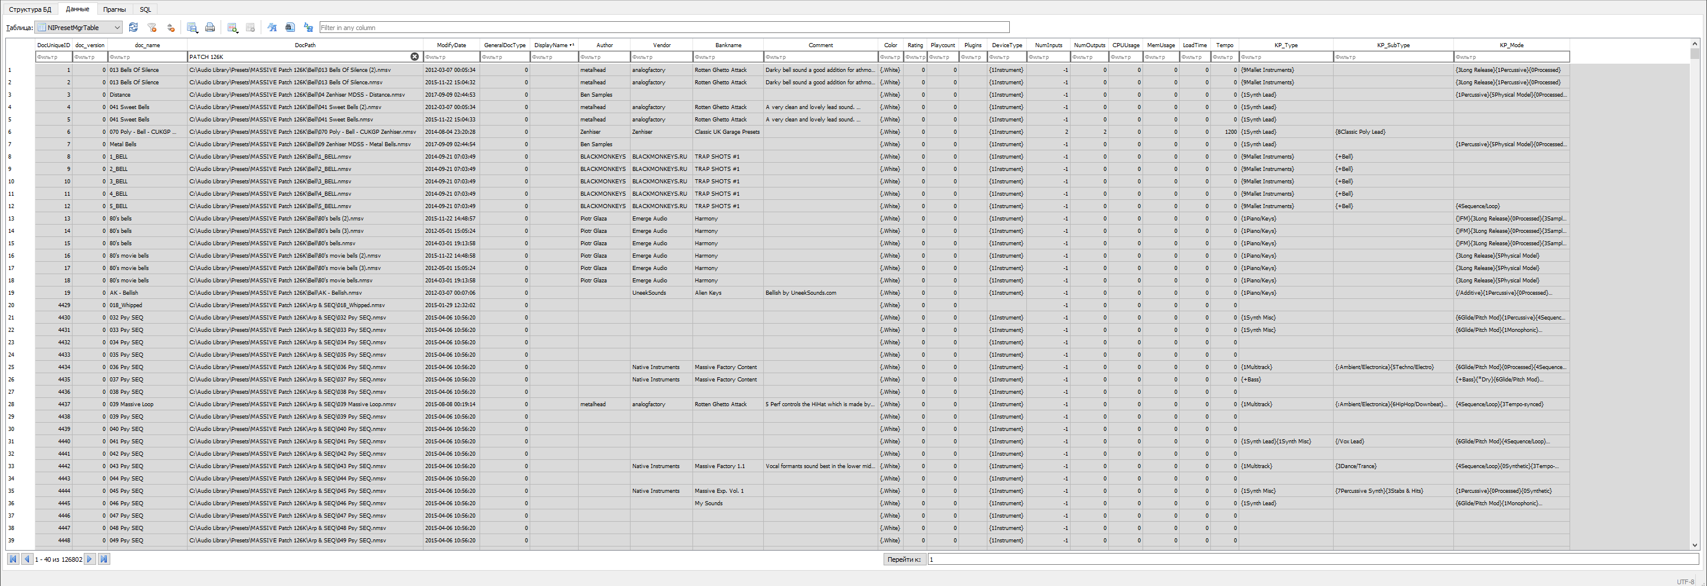This screenshot has height=586, width=1707.
Task: Sort by DocUniqueID column header
Action: pyautogui.click(x=54, y=45)
